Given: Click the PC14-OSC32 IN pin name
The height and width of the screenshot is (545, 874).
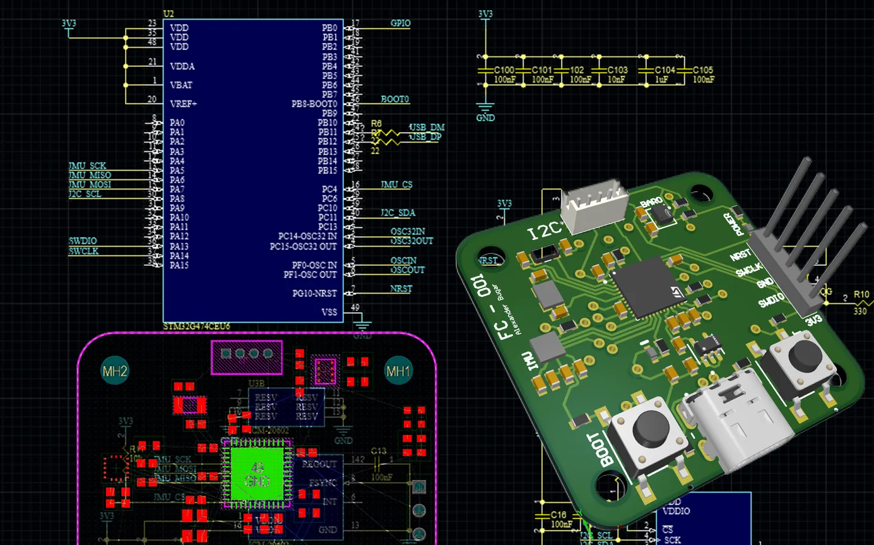Looking at the screenshot, I should [x=307, y=236].
